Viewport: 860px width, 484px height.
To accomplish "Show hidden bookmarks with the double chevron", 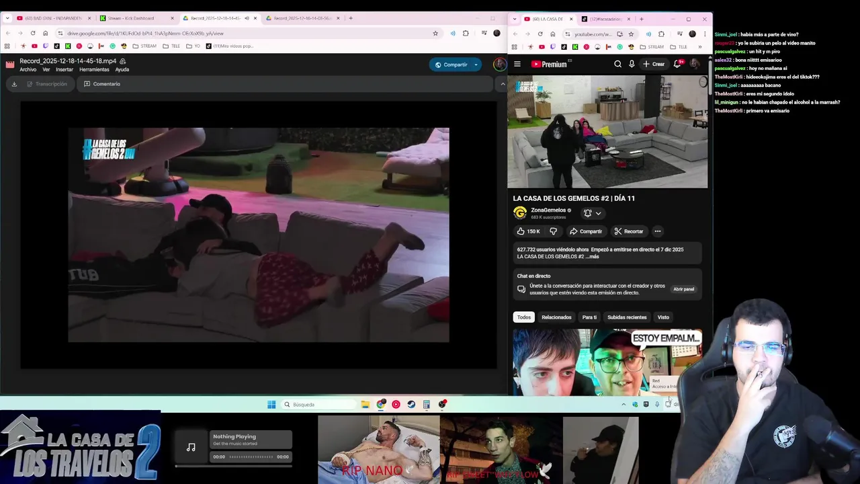I will tap(699, 46).
